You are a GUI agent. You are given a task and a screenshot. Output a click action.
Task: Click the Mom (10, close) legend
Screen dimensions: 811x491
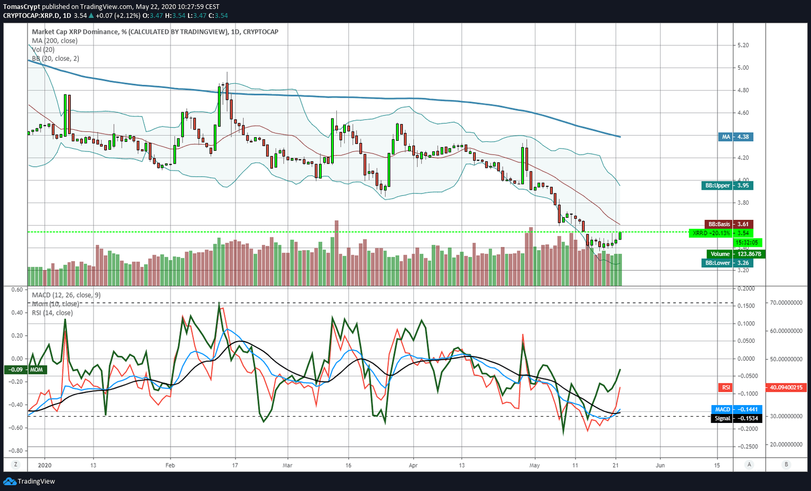tap(55, 304)
